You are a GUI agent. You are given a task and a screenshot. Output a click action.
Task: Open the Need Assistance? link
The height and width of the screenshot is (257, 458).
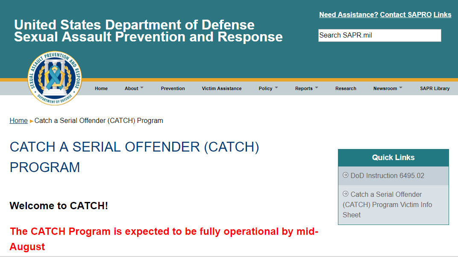(x=348, y=15)
